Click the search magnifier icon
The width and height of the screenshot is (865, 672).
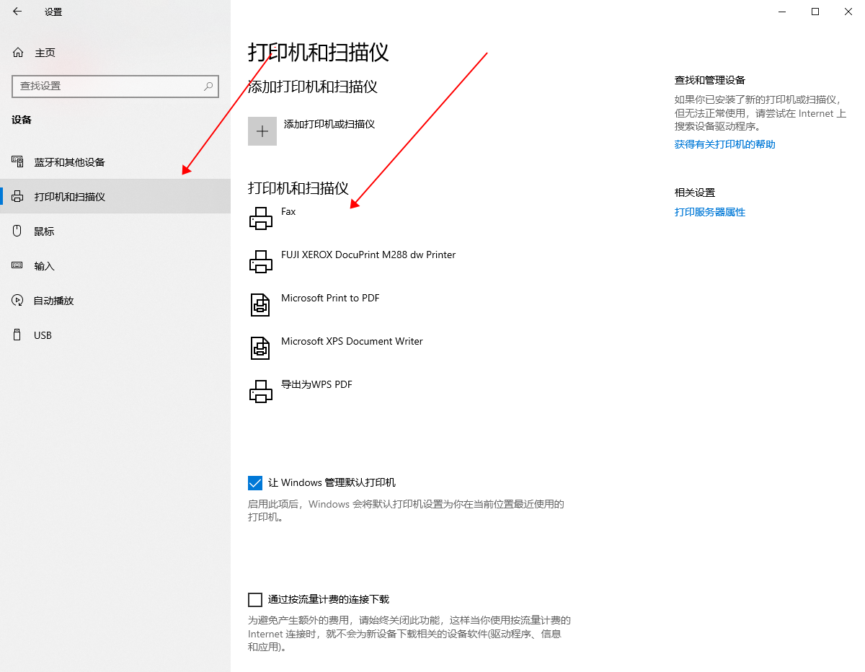pos(208,86)
